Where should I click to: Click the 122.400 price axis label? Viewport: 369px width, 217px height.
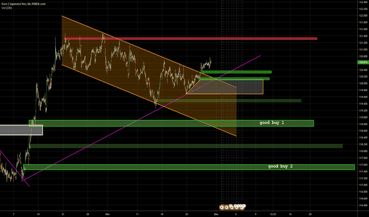coord(363,2)
